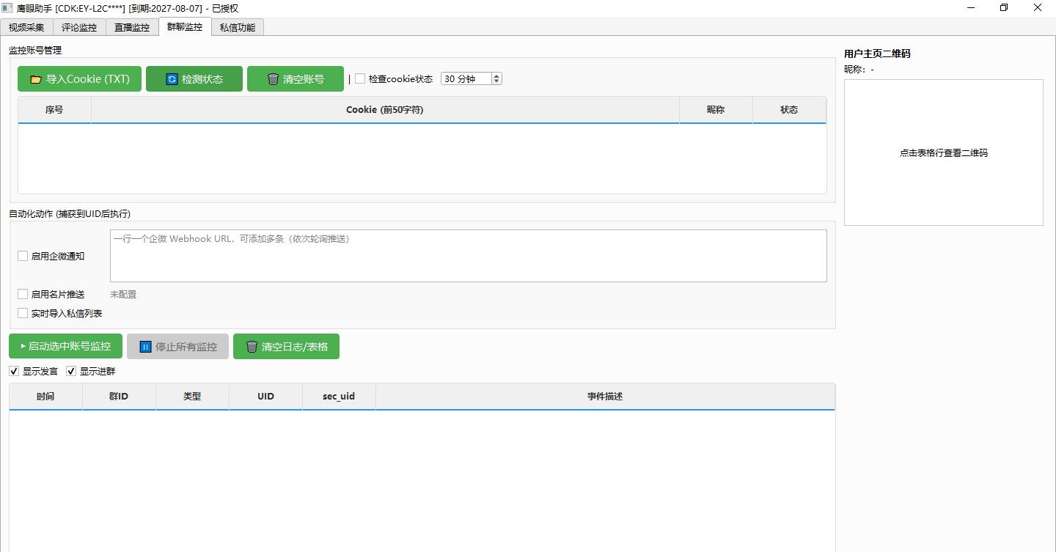
Task: Click the refresh icon on 检测状态 button
Action: click(x=172, y=79)
